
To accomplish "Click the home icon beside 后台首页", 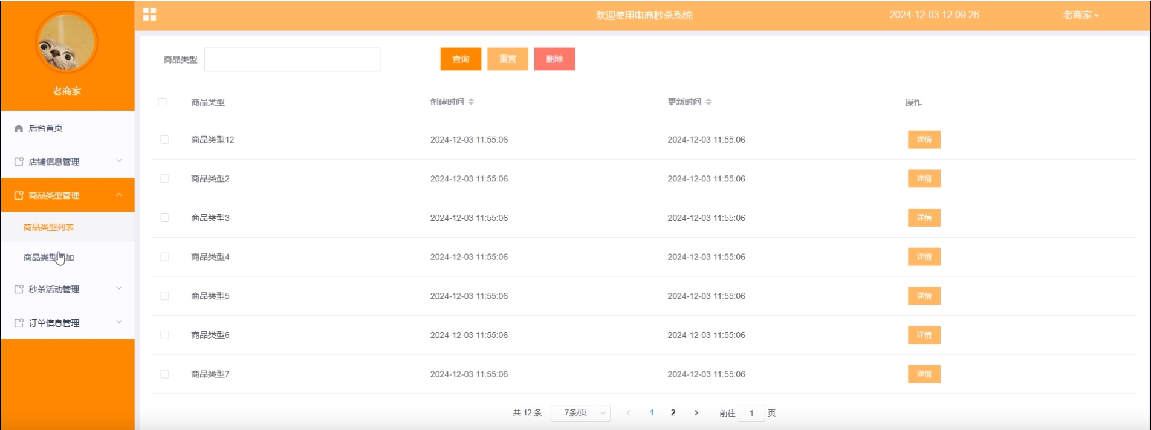I will [19, 128].
